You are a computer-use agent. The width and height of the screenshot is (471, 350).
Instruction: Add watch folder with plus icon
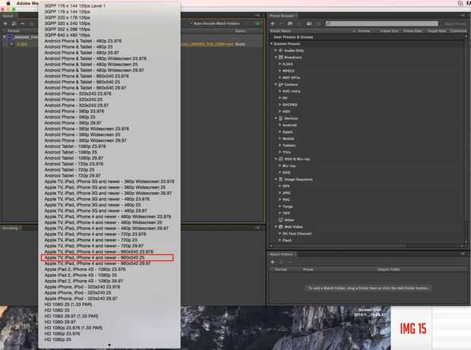point(273,262)
